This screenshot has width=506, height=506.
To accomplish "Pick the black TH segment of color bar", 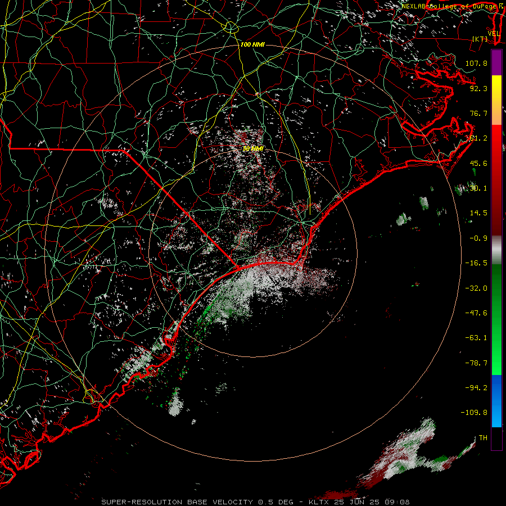I will click(x=496, y=439).
